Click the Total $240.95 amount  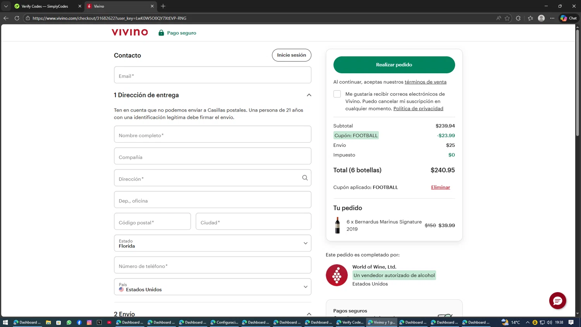(x=442, y=170)
